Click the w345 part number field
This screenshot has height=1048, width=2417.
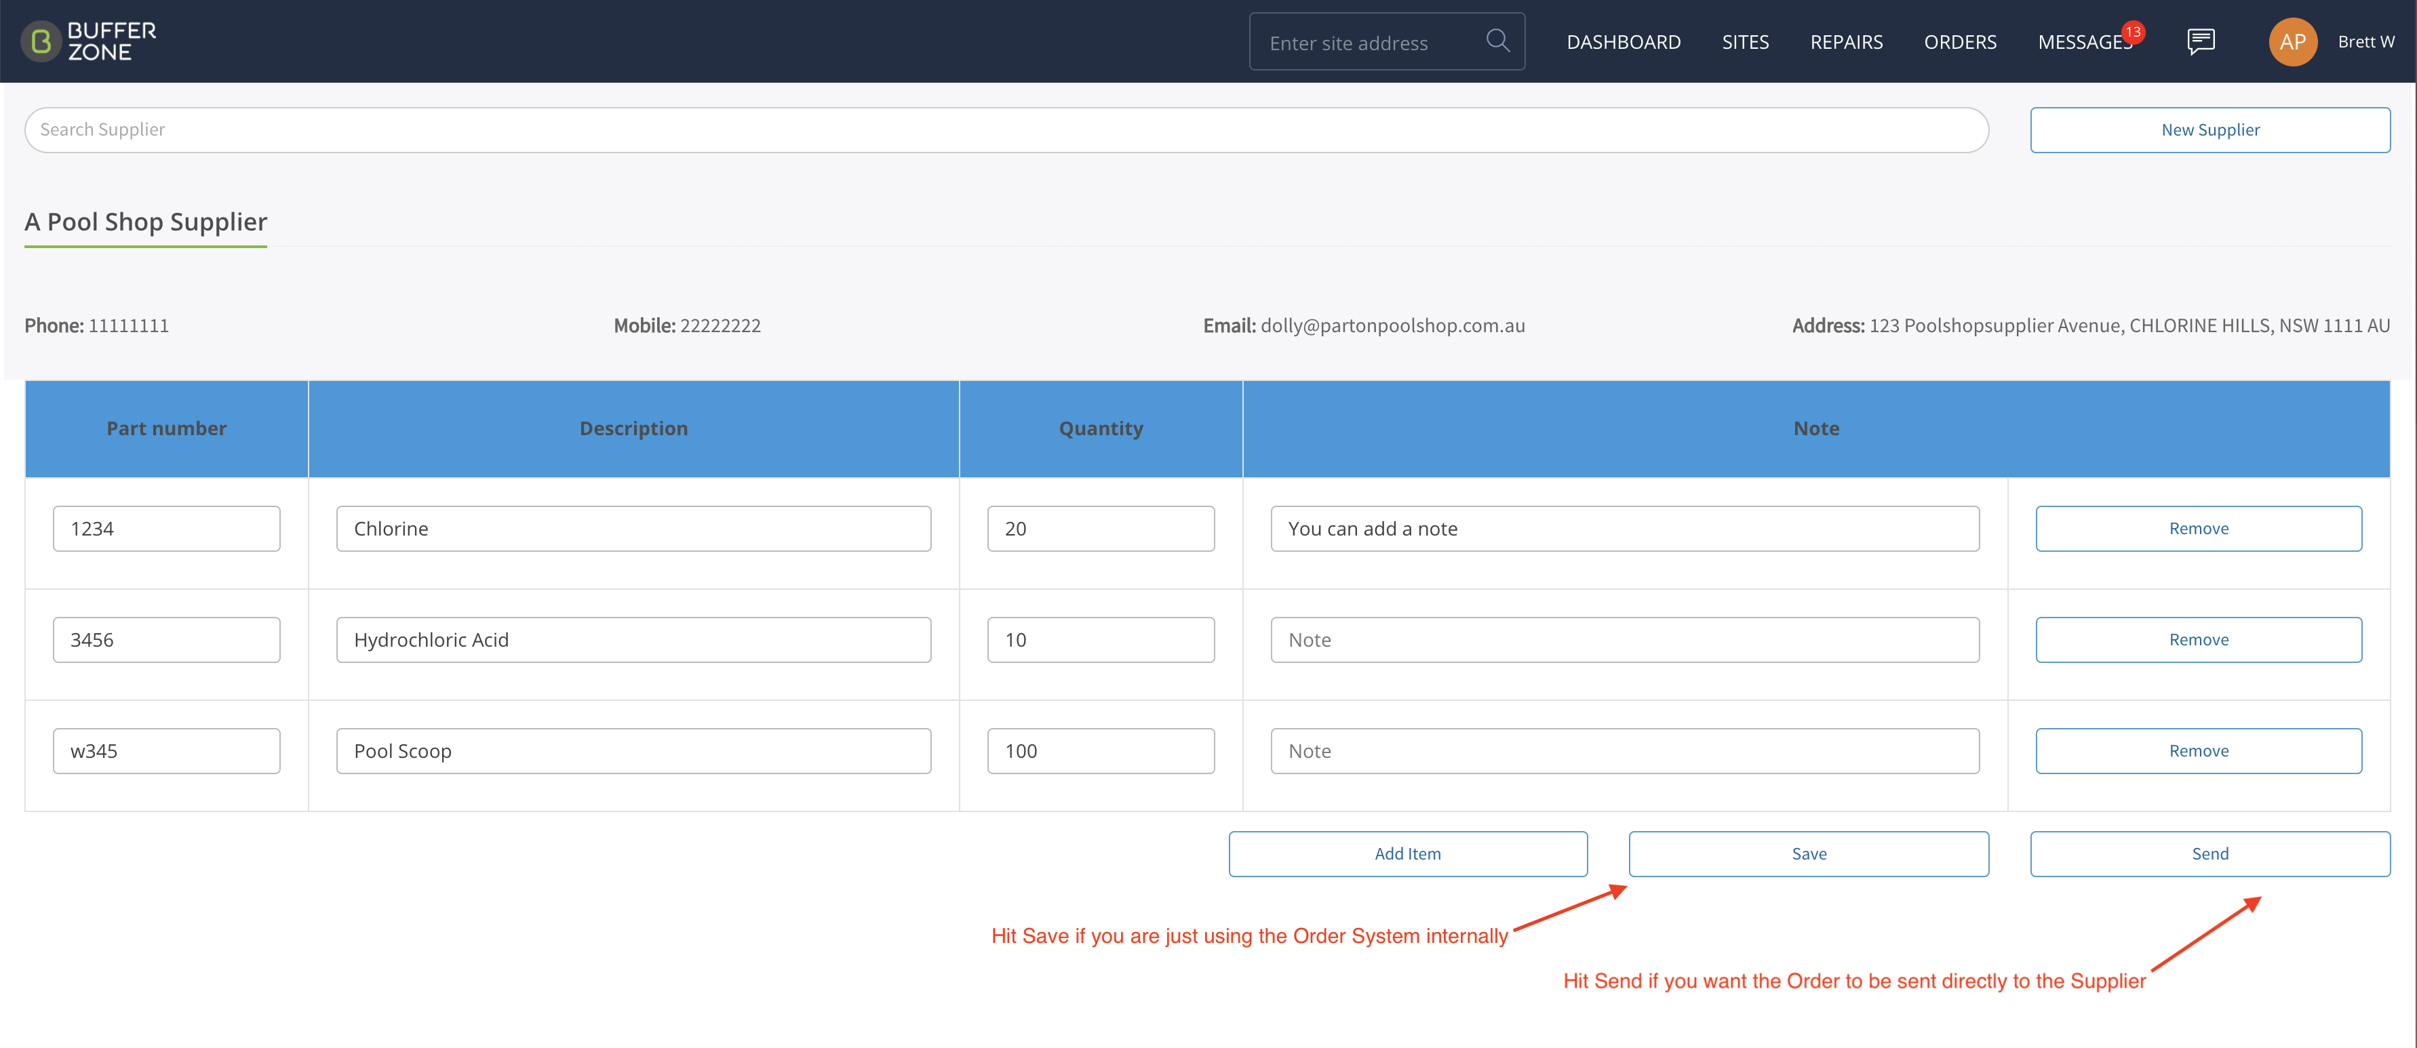click(x=166, y=750)
